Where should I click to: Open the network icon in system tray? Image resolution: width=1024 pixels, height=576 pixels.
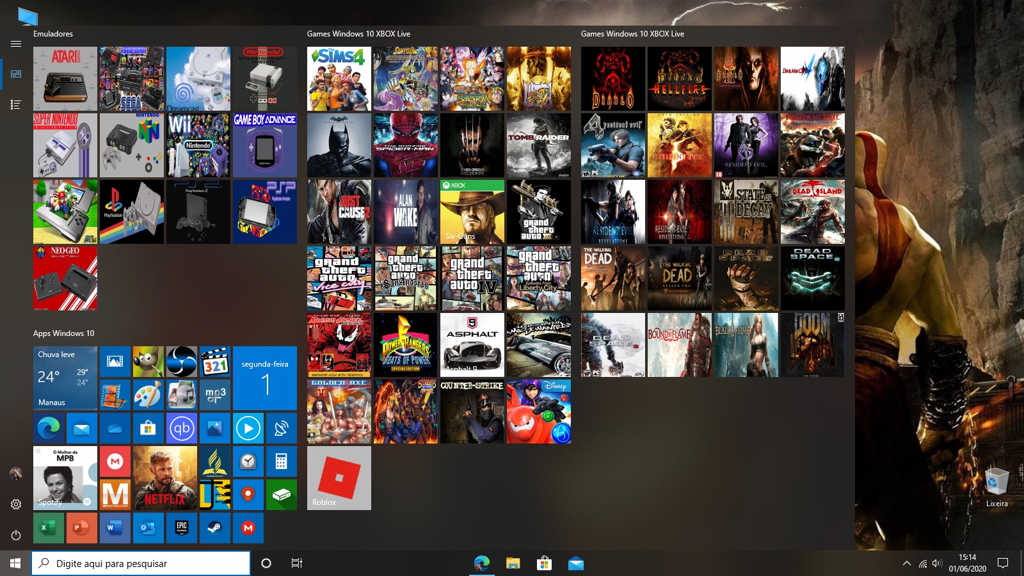(922, 564)
